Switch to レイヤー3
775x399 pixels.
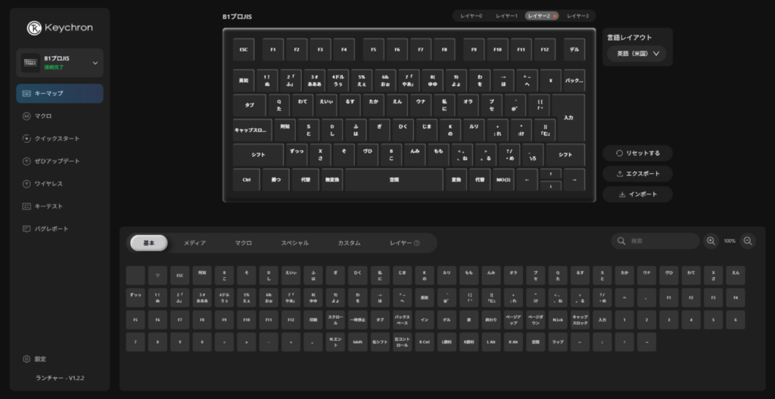pyautogui.click(x=577, y=16)
